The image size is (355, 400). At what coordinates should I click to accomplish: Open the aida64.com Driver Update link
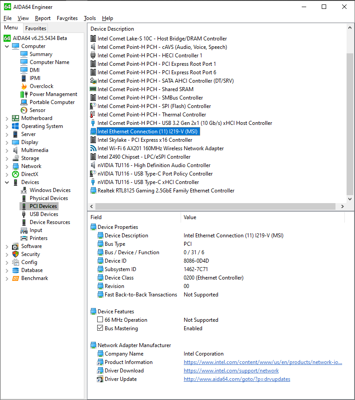[237, 379]
